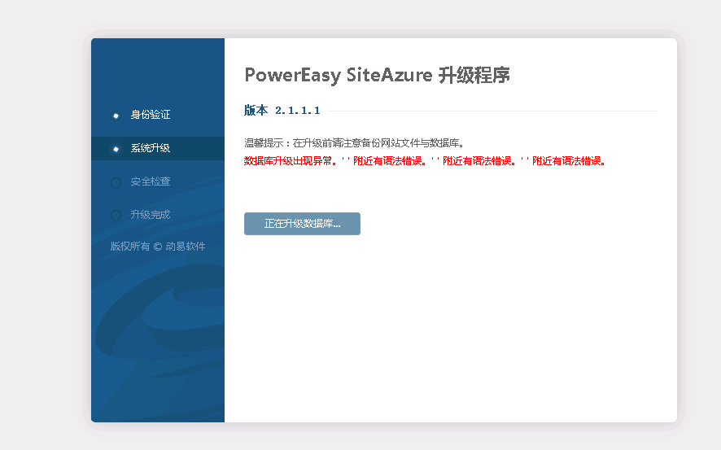The image size is (721, 450).
Task: Select the highlighted 系统升级 step label
Action: (151, 149)
